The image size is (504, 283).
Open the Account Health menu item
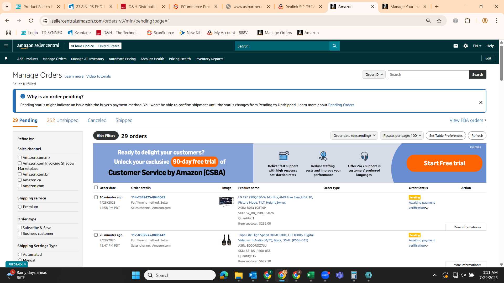pos(152,59)
